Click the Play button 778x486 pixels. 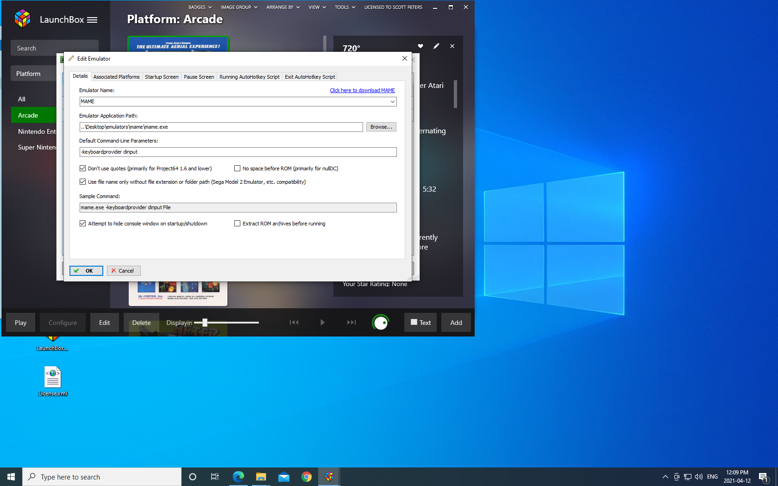20,323
